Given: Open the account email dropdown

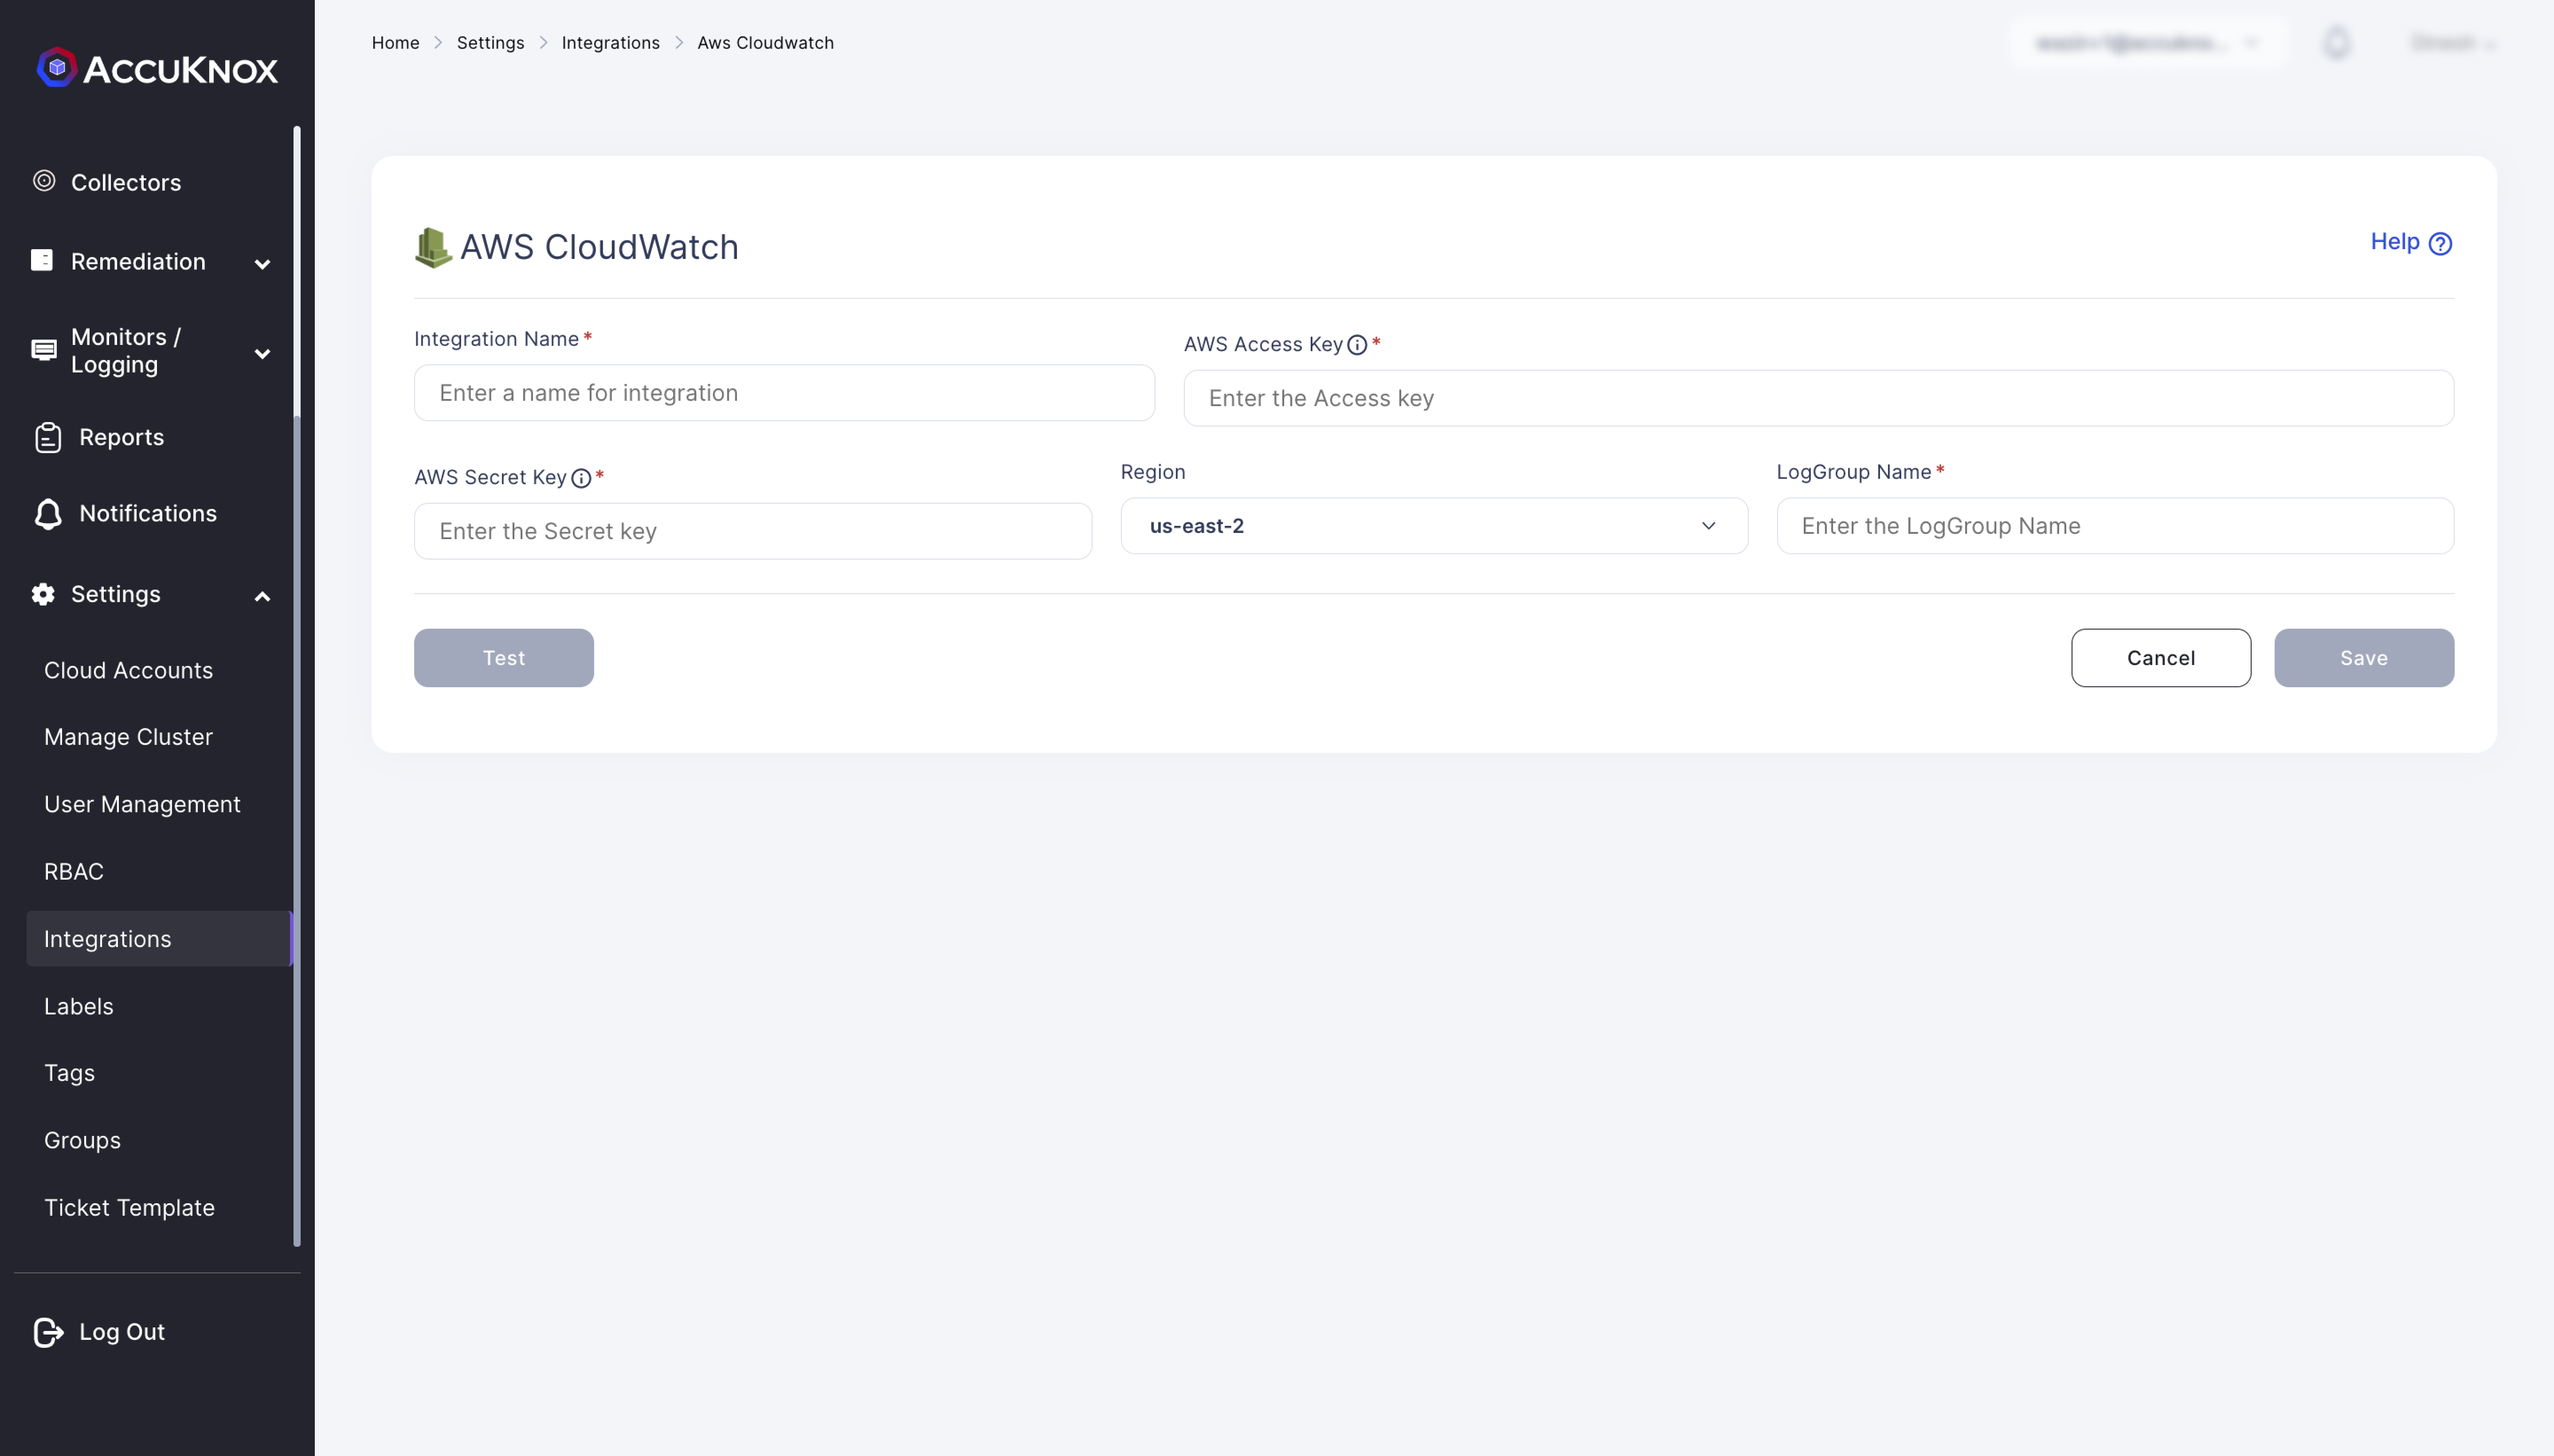Looking at the screenshot, I should point(2147,43).
